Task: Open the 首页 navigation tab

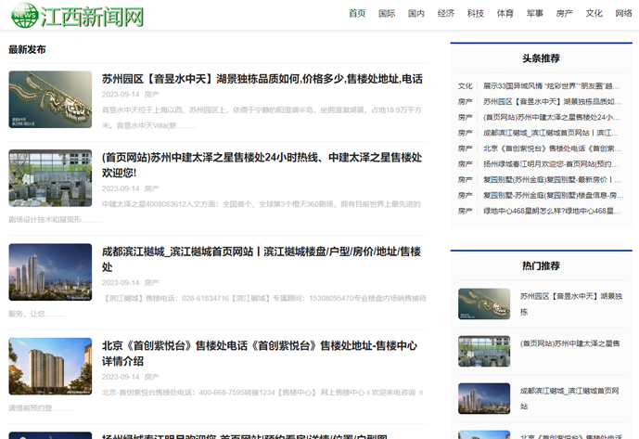Action: [357, 14]
